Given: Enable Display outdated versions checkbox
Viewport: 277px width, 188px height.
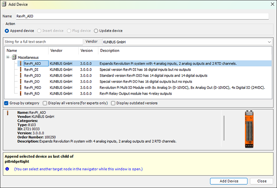Looking at the screenshot, I should [113, 103].
